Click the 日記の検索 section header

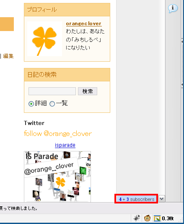67,75
